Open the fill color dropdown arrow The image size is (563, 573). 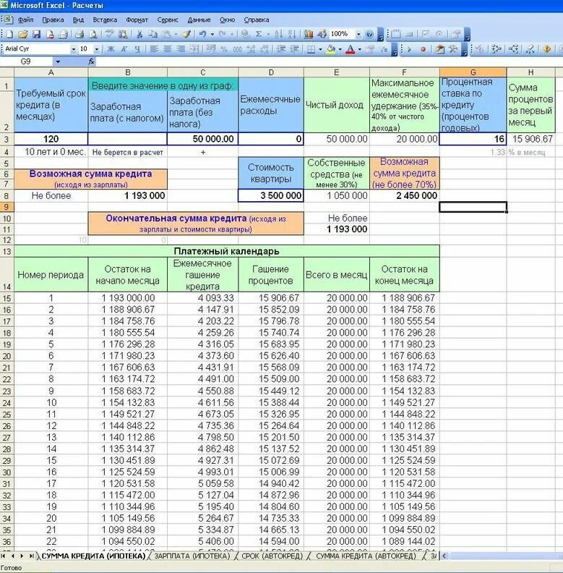pyautogui.click(x=340, y=49)
